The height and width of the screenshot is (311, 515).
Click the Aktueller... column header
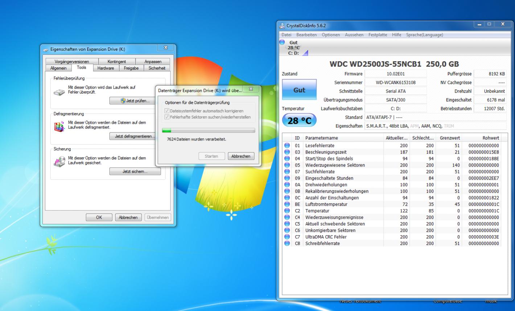tap(396, 138)
